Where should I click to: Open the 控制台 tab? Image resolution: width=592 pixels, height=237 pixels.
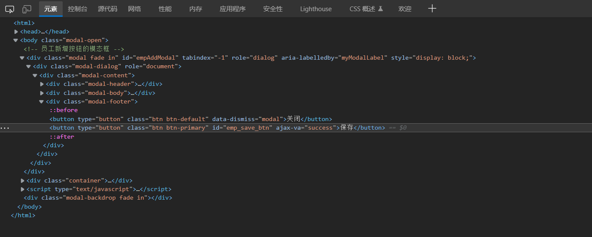point(78,9)
